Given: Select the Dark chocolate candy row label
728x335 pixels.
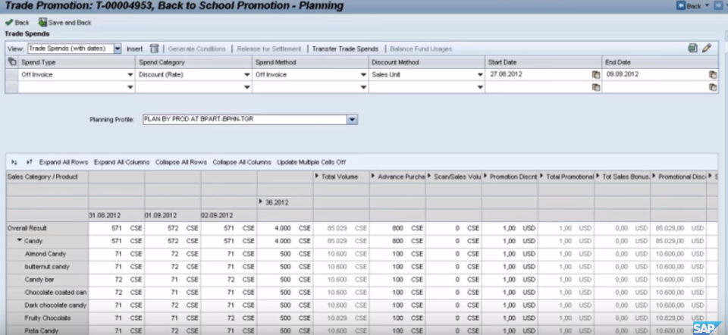Looking at the screenshot, I should point(55,305).
